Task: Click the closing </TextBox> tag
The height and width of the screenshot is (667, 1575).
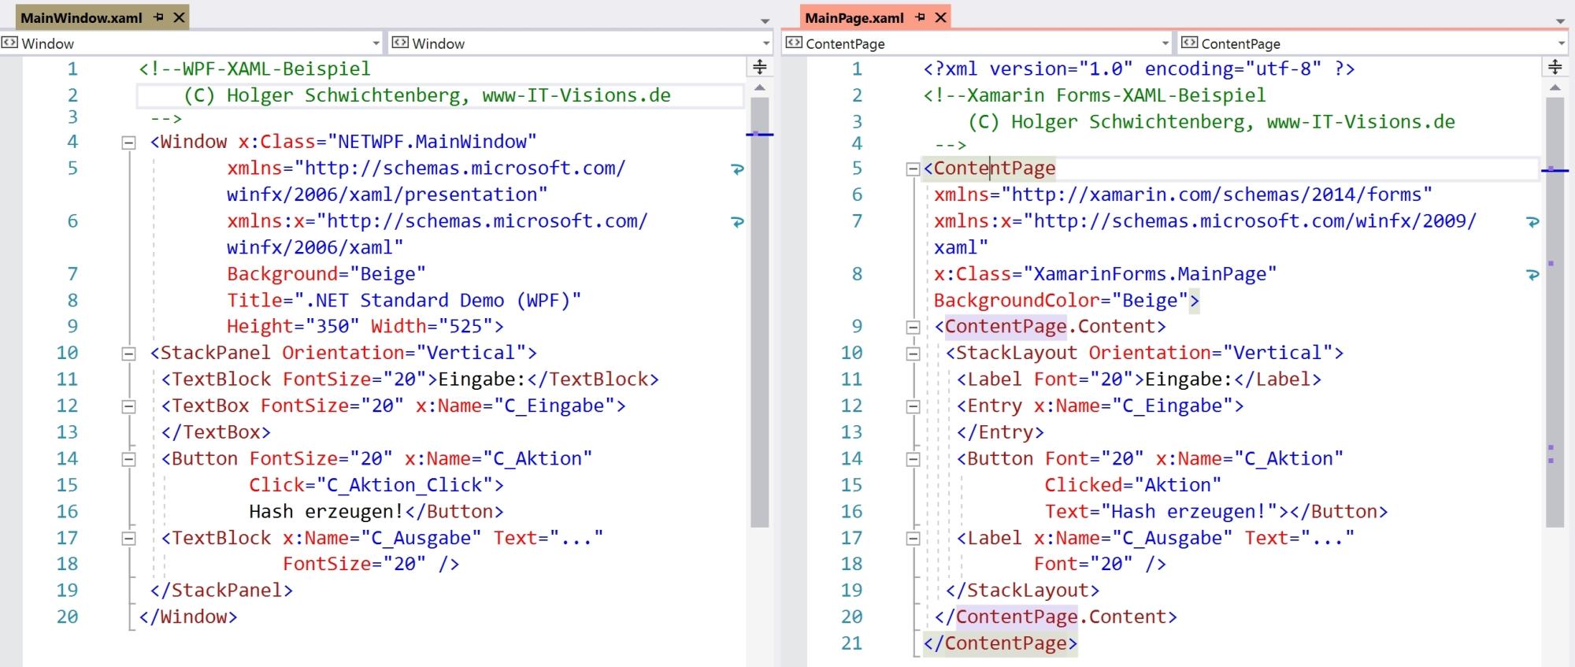Action: coord(216,432)
